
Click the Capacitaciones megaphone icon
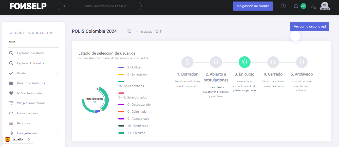(11, 113)
